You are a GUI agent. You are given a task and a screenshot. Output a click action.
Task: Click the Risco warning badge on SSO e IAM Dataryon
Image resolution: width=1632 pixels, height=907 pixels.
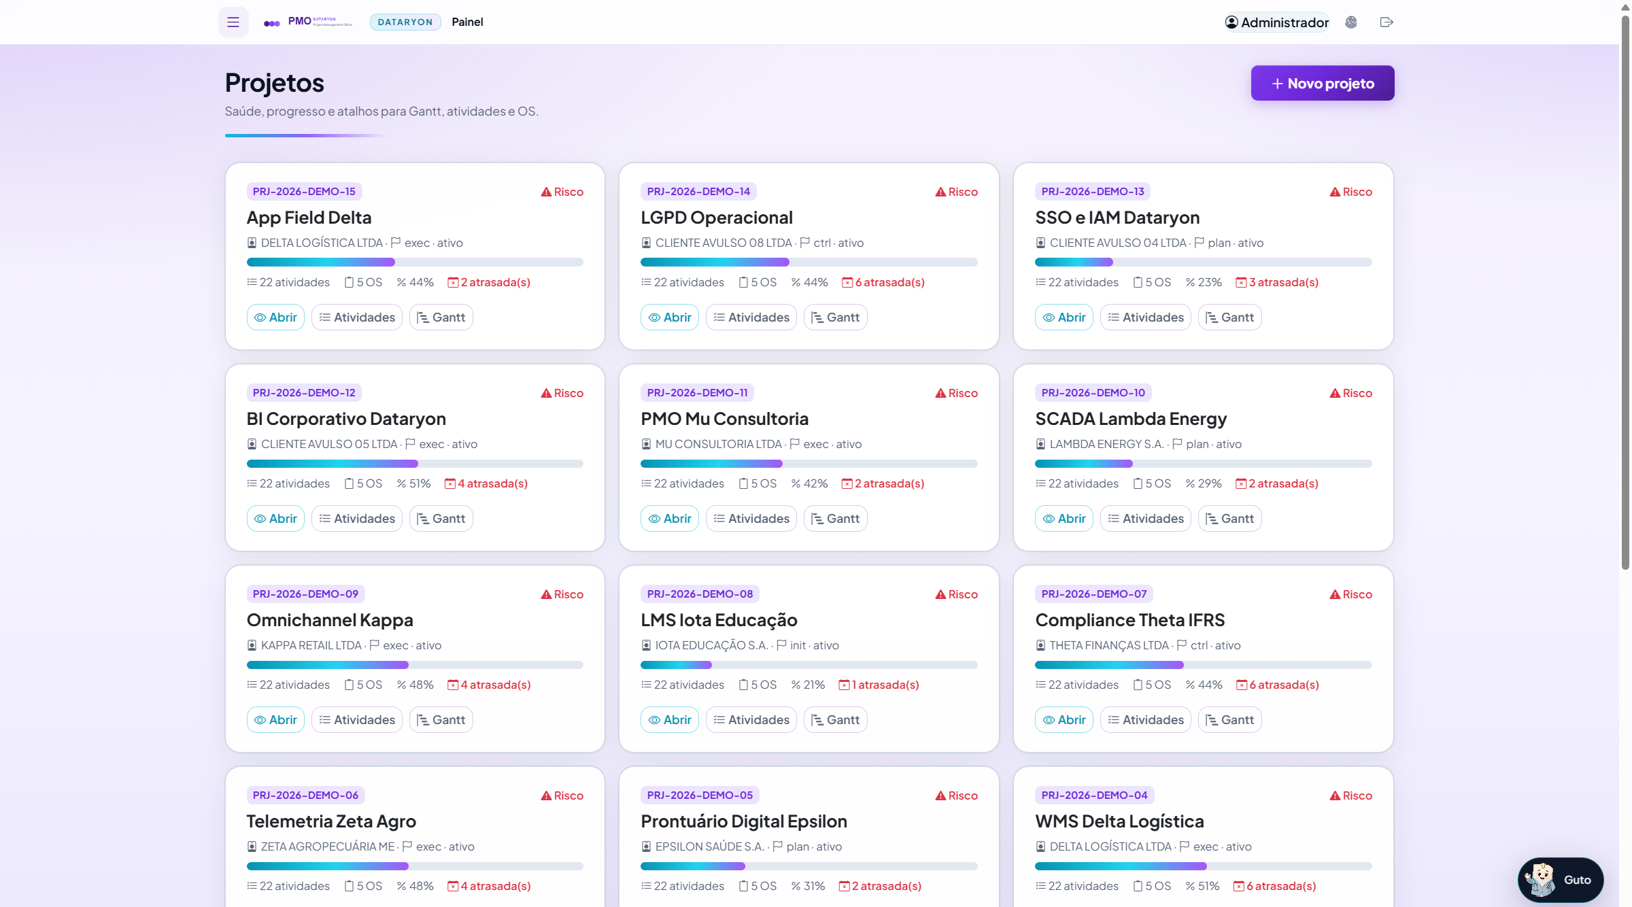pyautogui.click(x=1351, y=192)
